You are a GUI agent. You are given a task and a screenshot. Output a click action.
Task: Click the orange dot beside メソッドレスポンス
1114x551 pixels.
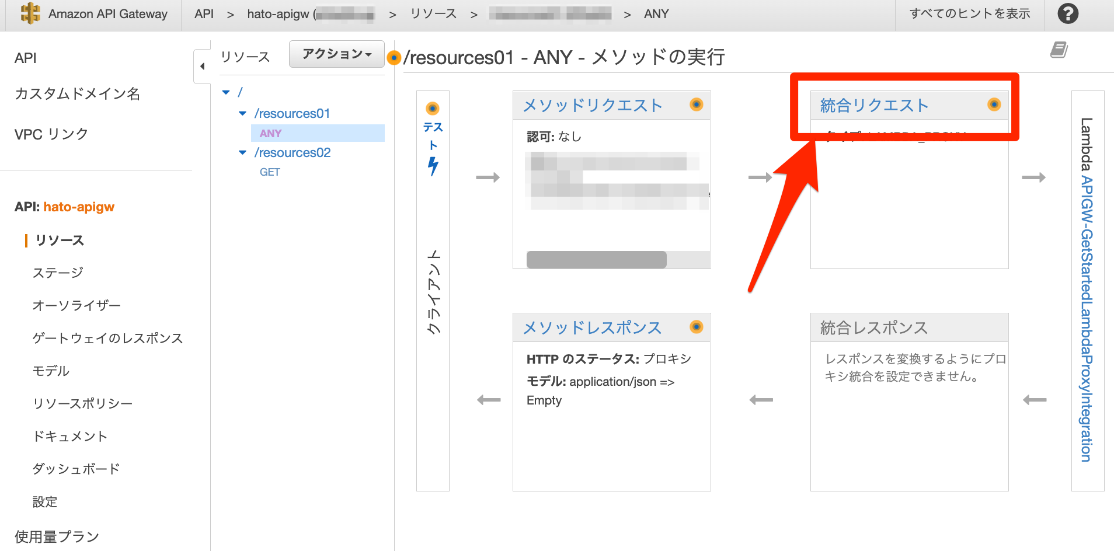pos(696,327)
